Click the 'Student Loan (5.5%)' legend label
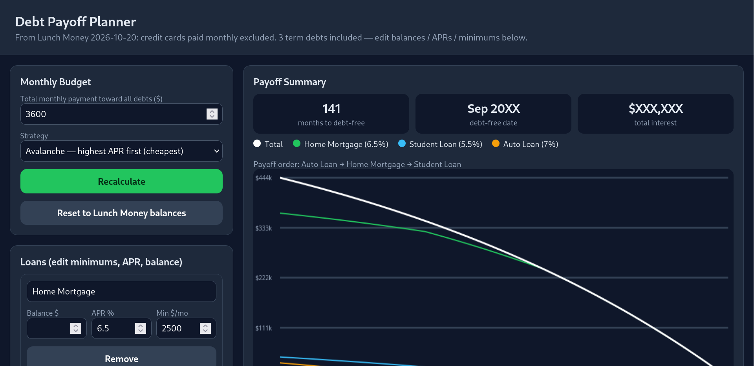Image resolution: width=754 pixels, height=366 pixels. [446, 144]
